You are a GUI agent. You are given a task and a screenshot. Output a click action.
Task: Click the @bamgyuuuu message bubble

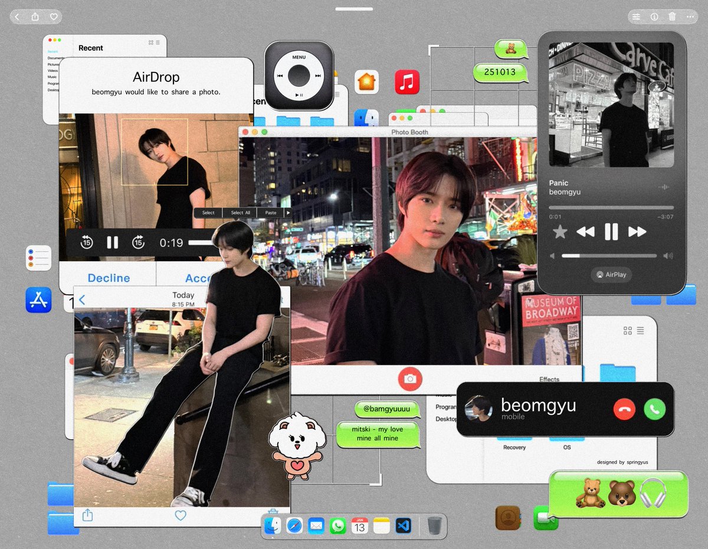click(388, 409)
